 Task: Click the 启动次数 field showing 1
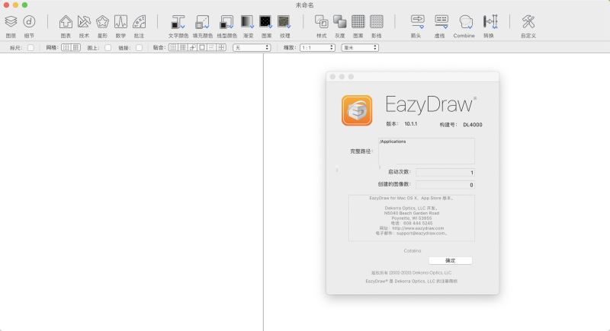[x=445, y=172]
